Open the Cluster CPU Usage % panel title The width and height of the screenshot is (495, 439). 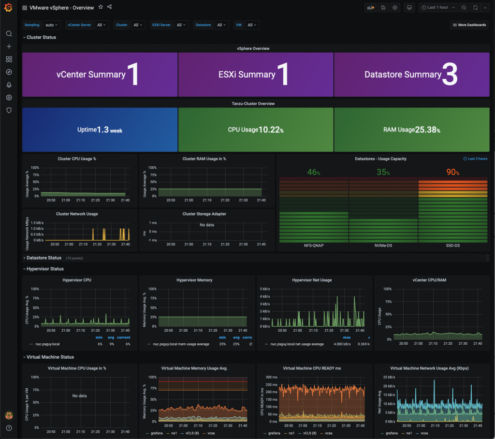click(x=77, y=159)
